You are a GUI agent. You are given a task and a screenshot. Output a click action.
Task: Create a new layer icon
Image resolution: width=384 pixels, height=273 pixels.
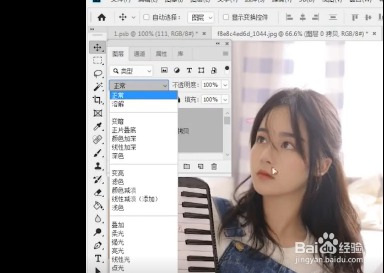coord(201,166)
